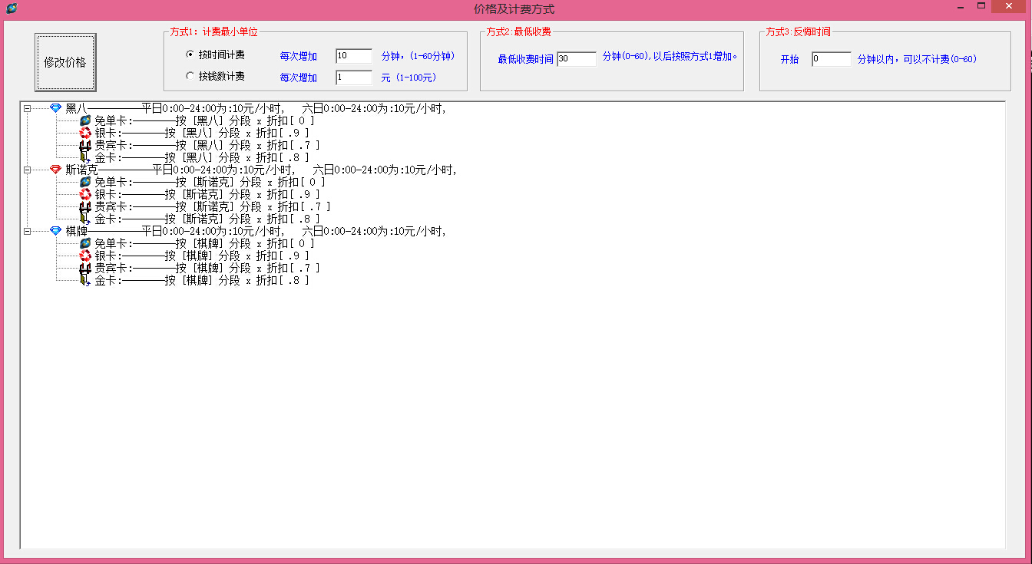The width and height of the screenshot is (1032, 564).
Task: Click 免单卡 icon under 棋牌
Action: point(85,243)
